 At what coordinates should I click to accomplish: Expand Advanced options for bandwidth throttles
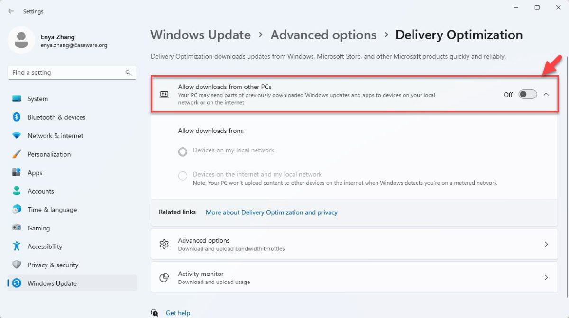click(354, 244)
